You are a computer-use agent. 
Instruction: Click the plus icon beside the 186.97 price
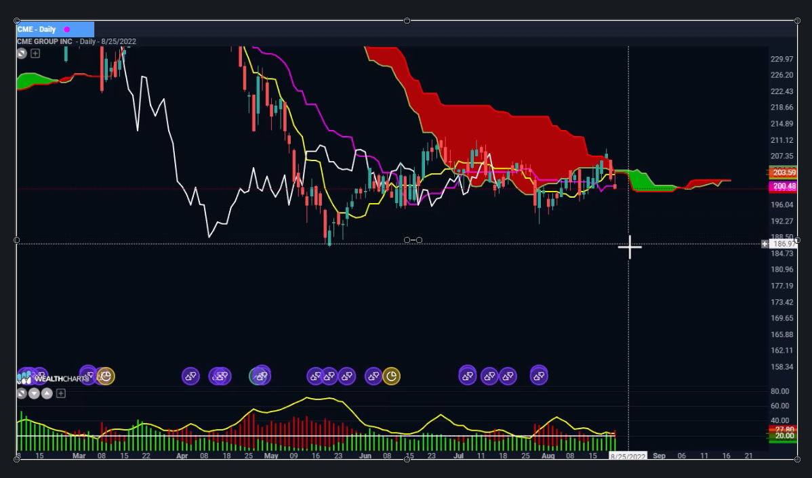point(765,244)
